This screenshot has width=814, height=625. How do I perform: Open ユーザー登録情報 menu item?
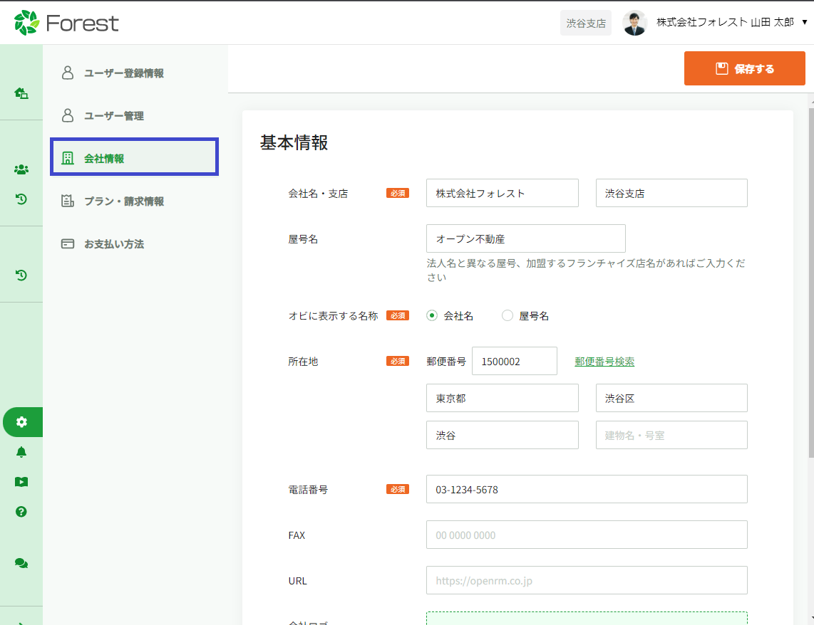[x=124, y=73]
